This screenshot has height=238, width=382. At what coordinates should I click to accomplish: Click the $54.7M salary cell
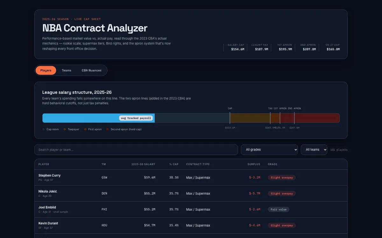tap(150, 225)
